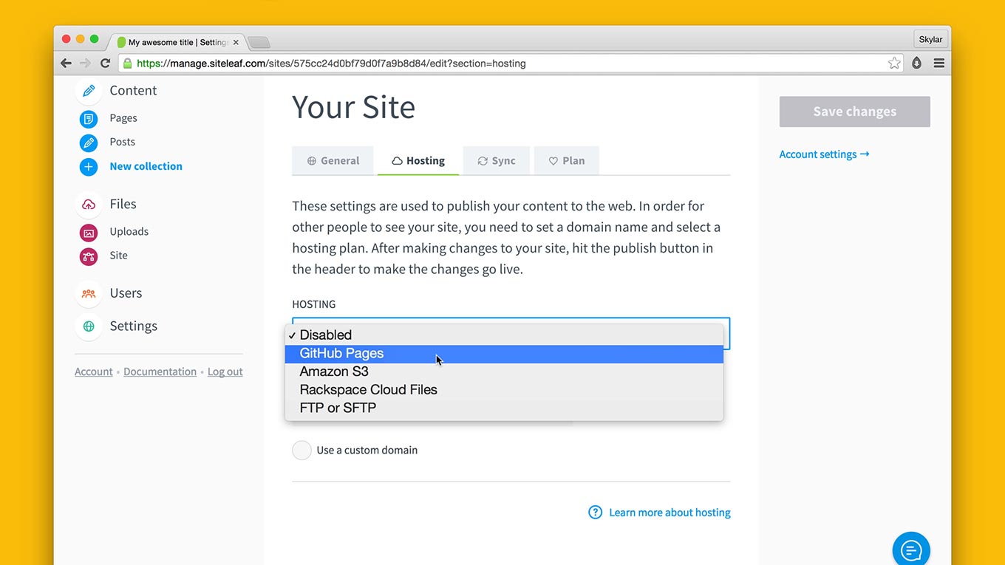The image size is (1005, 565).
Task: Click the browser address bar URL
Action: 332,64
